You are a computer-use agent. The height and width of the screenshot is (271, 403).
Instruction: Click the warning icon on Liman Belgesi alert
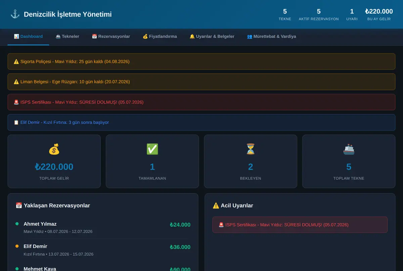pyautogui.click(x=16, y=82)
